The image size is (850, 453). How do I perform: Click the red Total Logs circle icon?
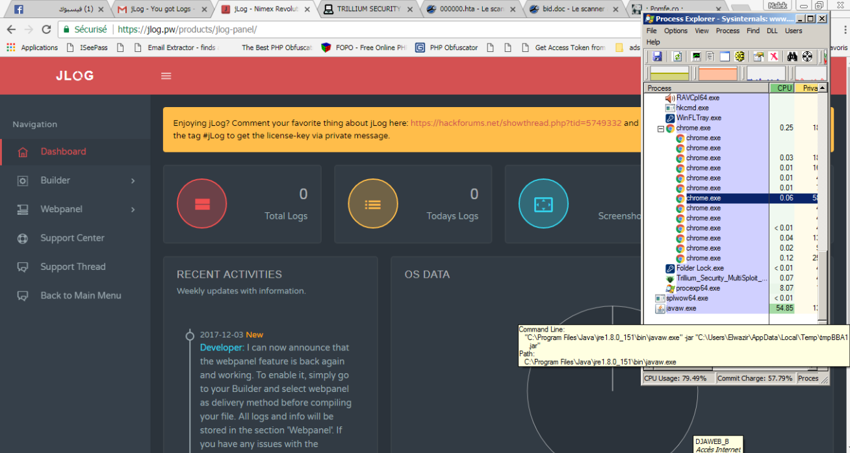point(201,204)
